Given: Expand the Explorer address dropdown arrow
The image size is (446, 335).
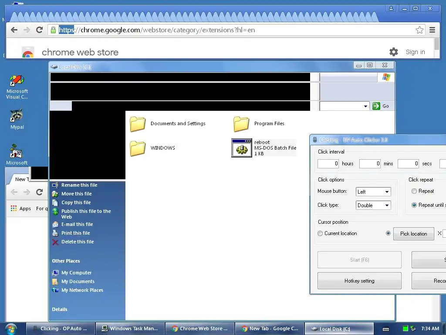Looking at the screenshot, I should coord(365,106).
